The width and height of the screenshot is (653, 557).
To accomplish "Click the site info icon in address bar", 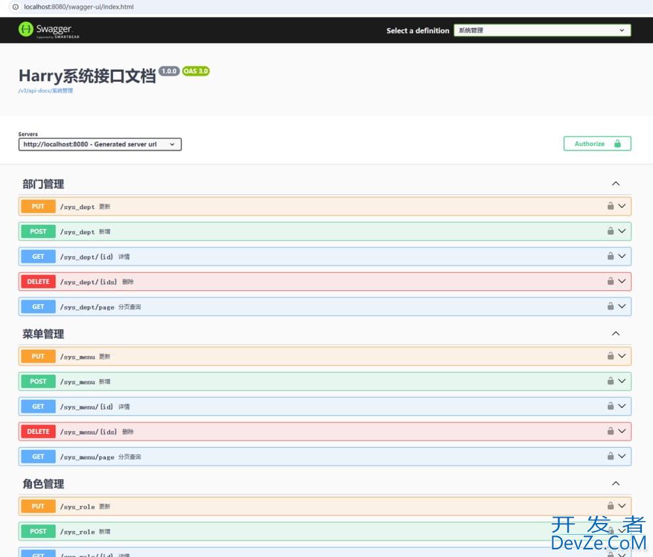I will 16,7.
